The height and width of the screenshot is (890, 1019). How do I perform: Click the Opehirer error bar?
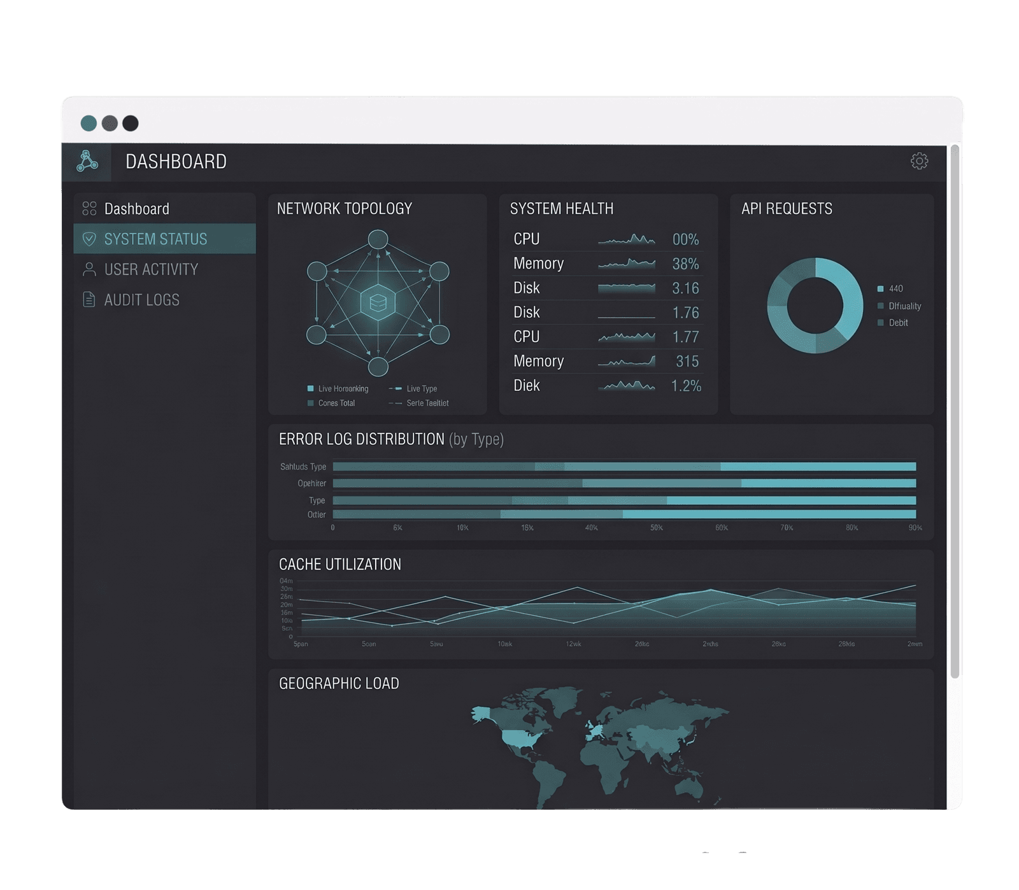(624, 483)
